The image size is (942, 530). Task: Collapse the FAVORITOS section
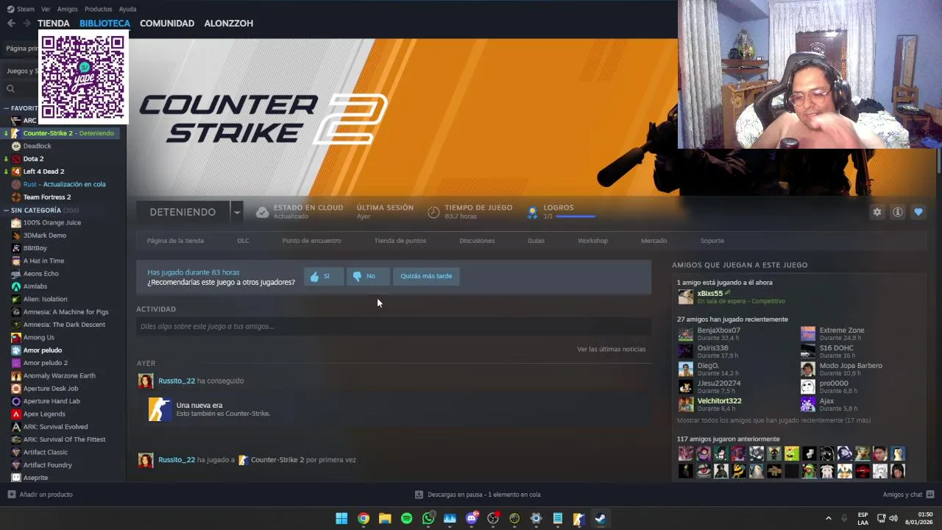pos(7,108)
